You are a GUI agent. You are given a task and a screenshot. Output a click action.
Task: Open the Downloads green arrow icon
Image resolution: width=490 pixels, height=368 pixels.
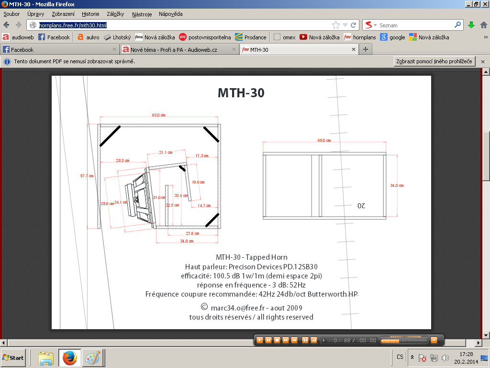point(471,25)
